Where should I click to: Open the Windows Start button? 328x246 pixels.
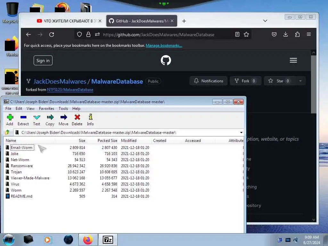[9, 240]
